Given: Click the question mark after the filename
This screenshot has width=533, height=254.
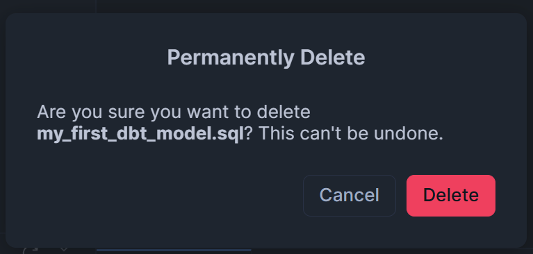Looking at the screenshot, I should point(249,134).
